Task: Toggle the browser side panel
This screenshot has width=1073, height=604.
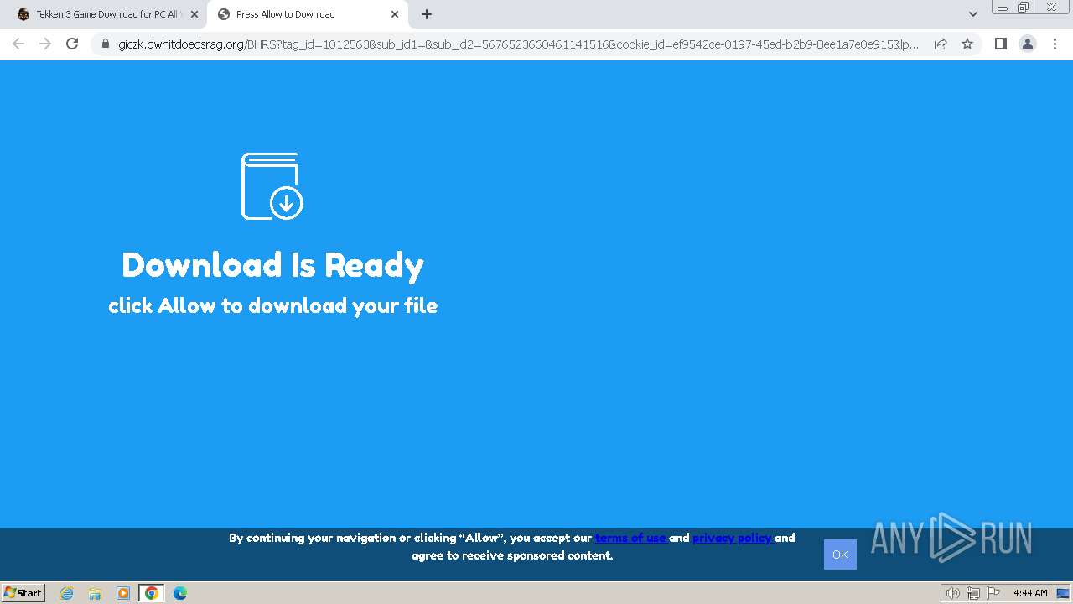Action: (1000, 44)
